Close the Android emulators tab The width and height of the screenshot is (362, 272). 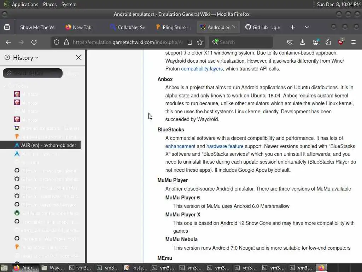[x=234, y=27]
